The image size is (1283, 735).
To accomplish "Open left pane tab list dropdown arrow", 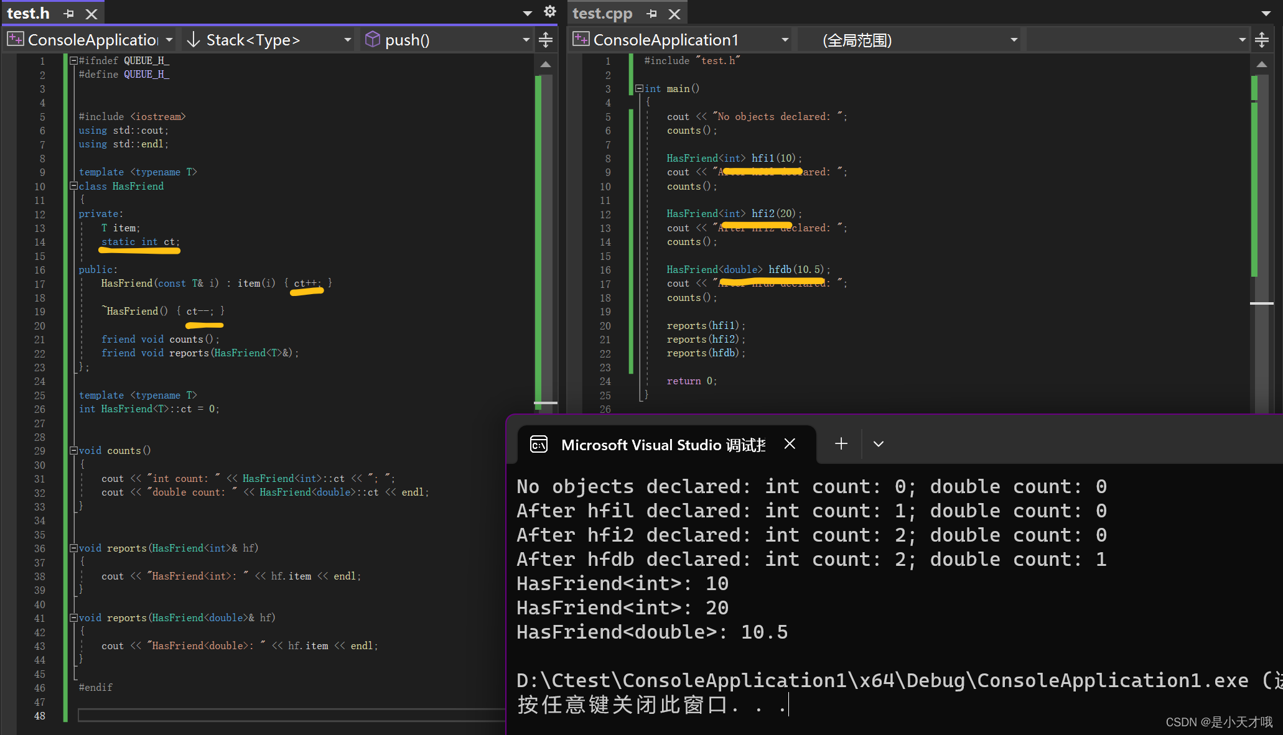I will [x=528, y=13].
